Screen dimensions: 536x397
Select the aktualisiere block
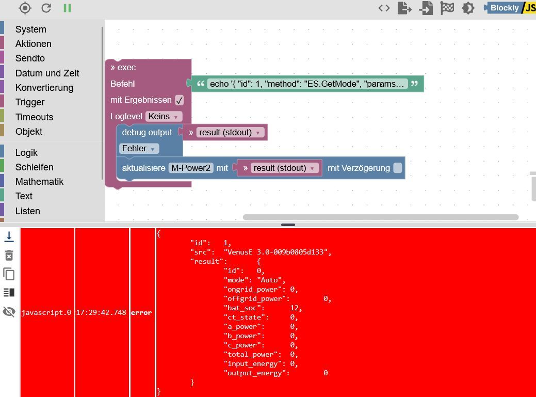[143, 168]
